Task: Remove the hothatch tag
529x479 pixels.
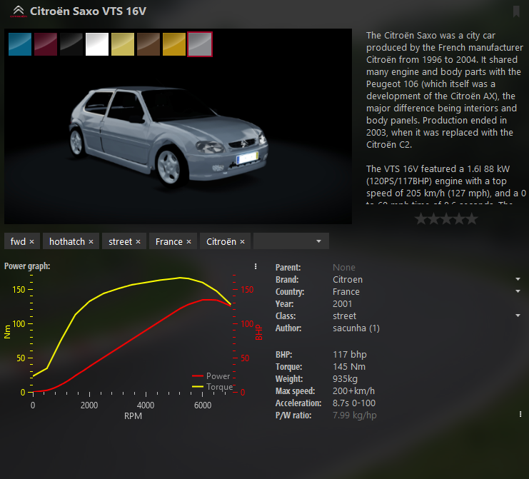Action: click(91, 242)
